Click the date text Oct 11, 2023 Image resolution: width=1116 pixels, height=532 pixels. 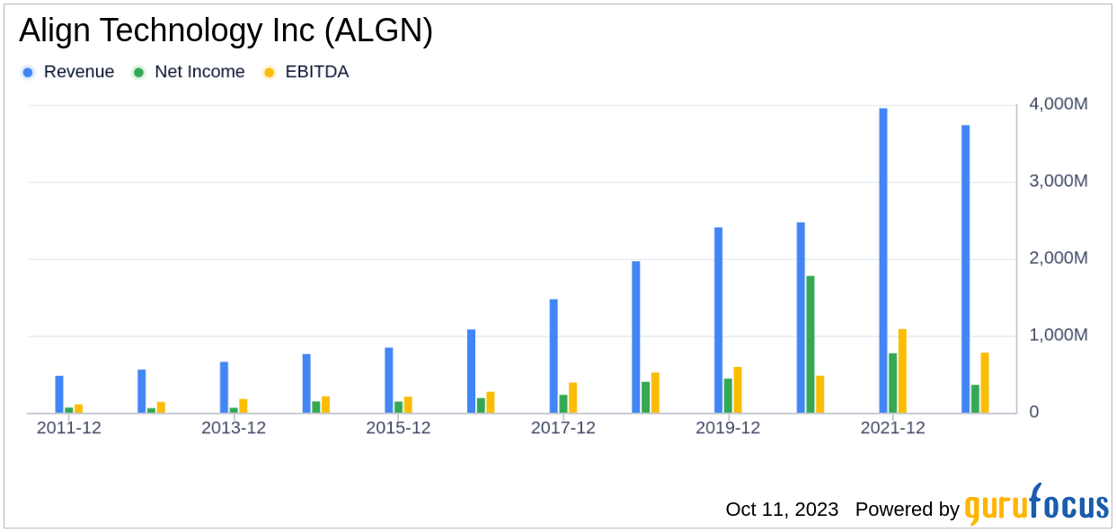[x=782, y=510]
